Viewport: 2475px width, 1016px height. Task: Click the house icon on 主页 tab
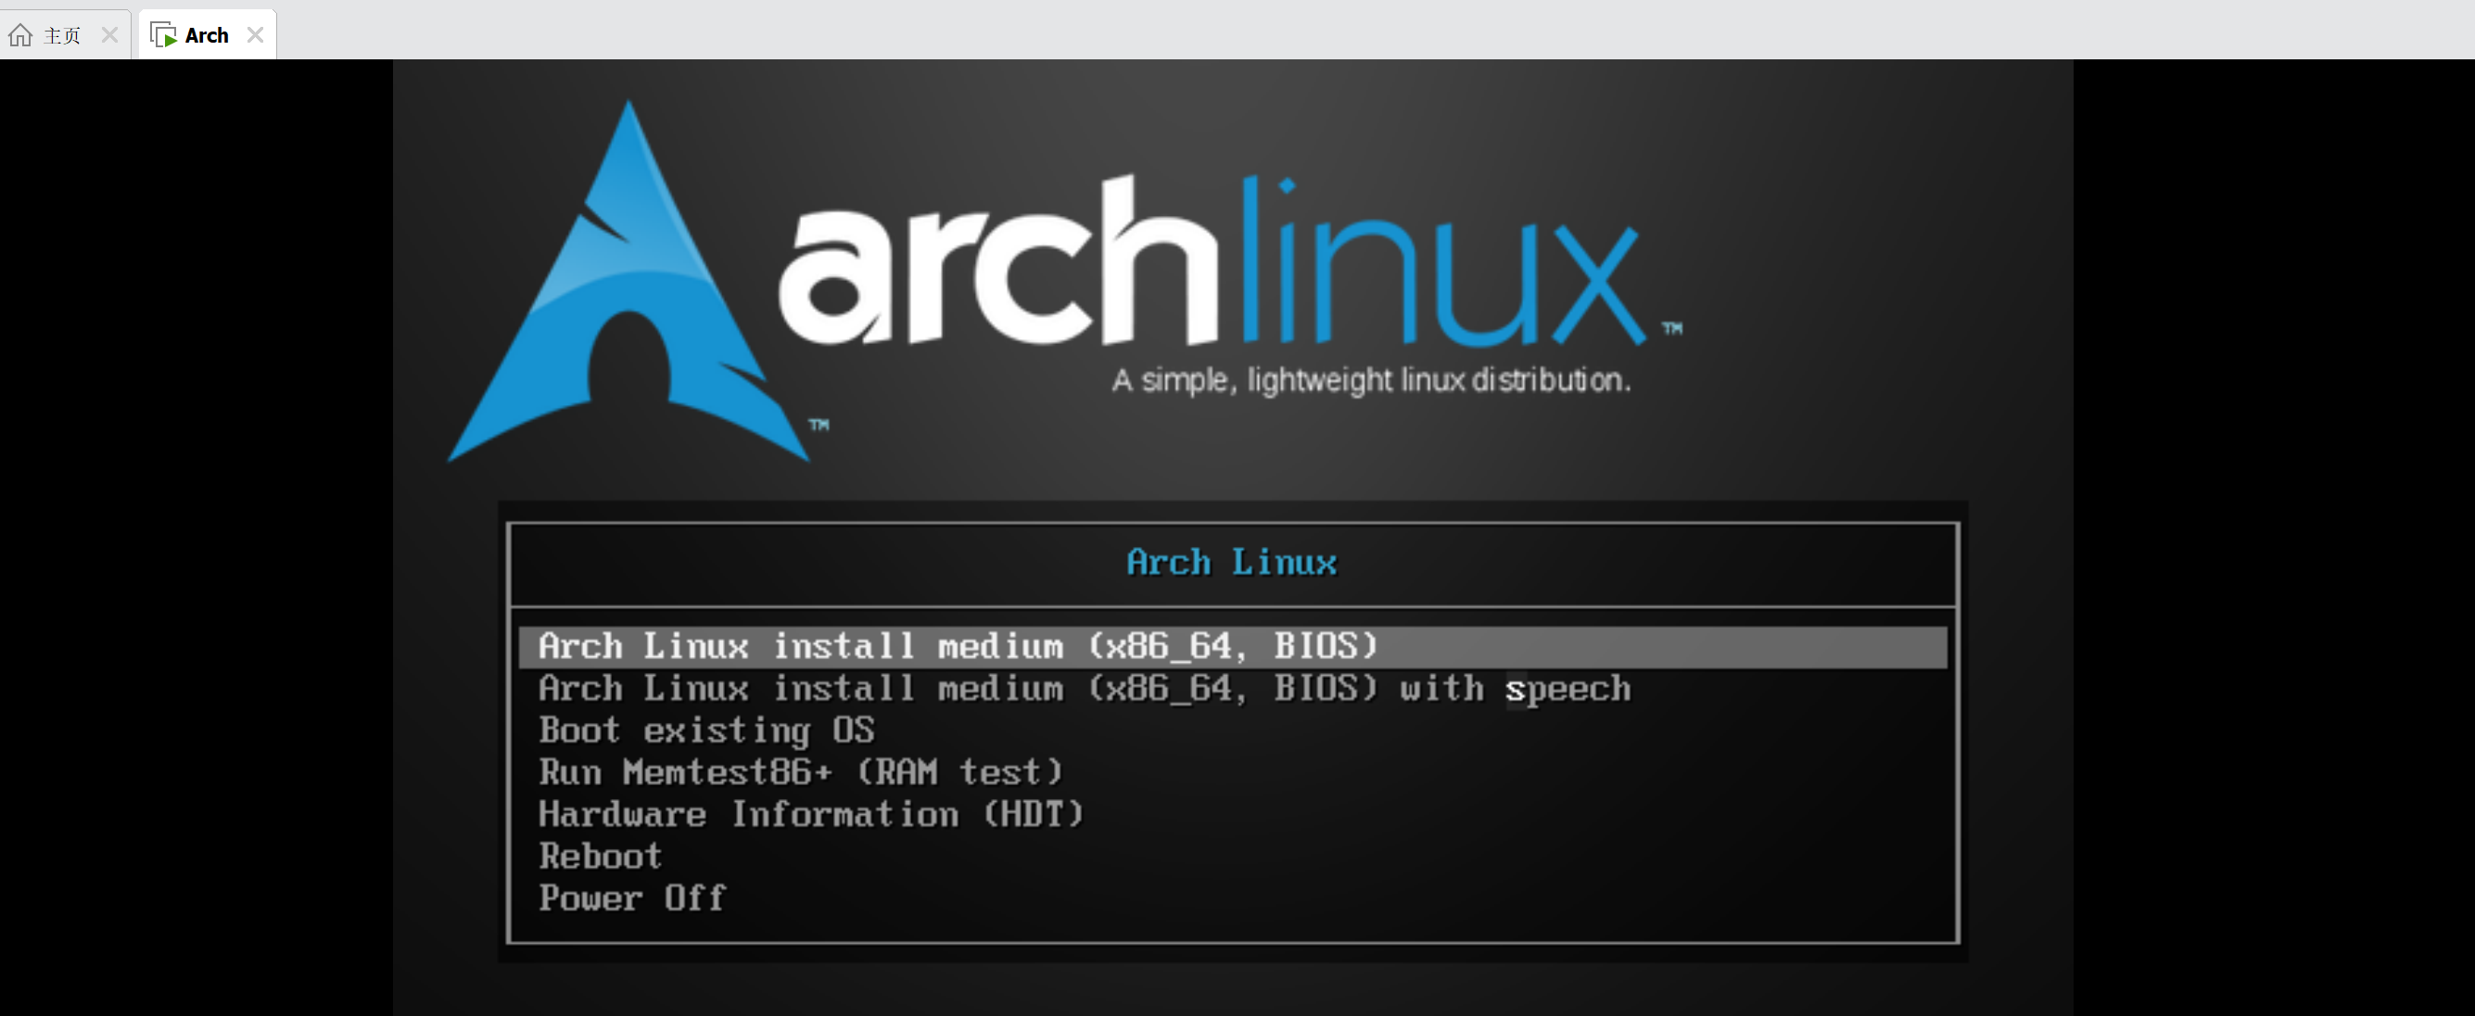click(x=20, y=35)
